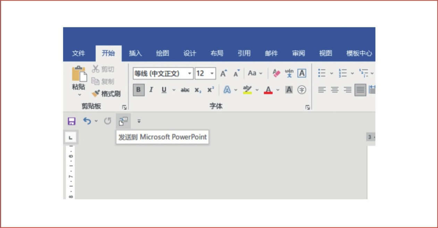Expand the 粘贴 options arrow

pos(79,95)
